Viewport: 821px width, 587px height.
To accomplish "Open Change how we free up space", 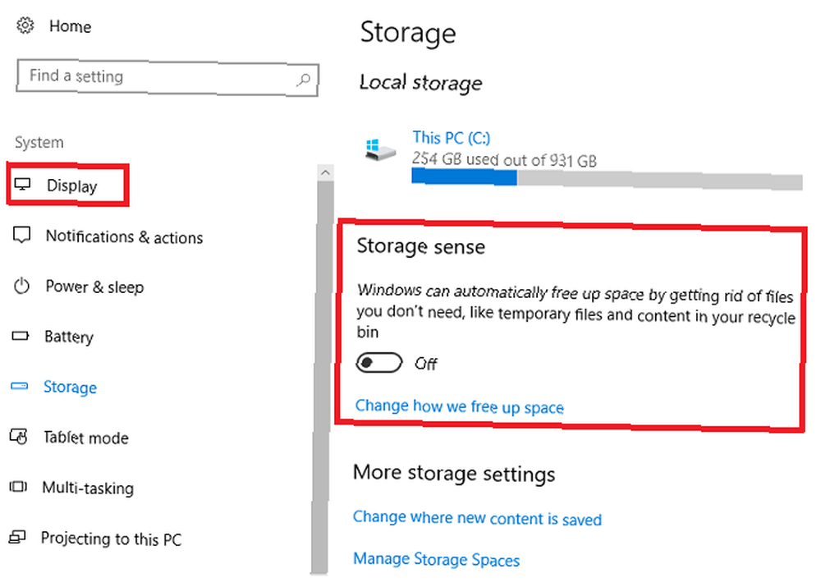I will (459, 406).
